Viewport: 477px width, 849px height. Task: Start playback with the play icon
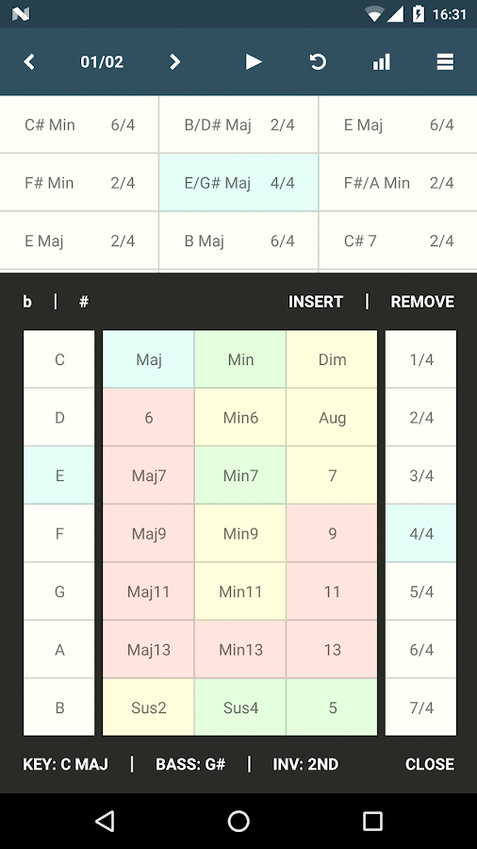(253, 61)
